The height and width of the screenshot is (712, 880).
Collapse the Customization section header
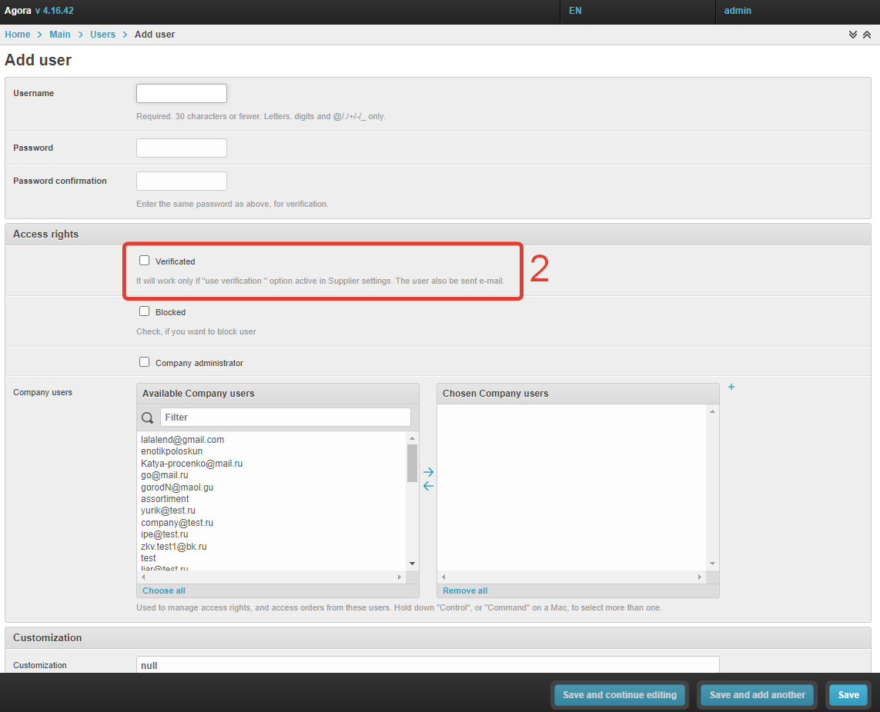point(48,637)
